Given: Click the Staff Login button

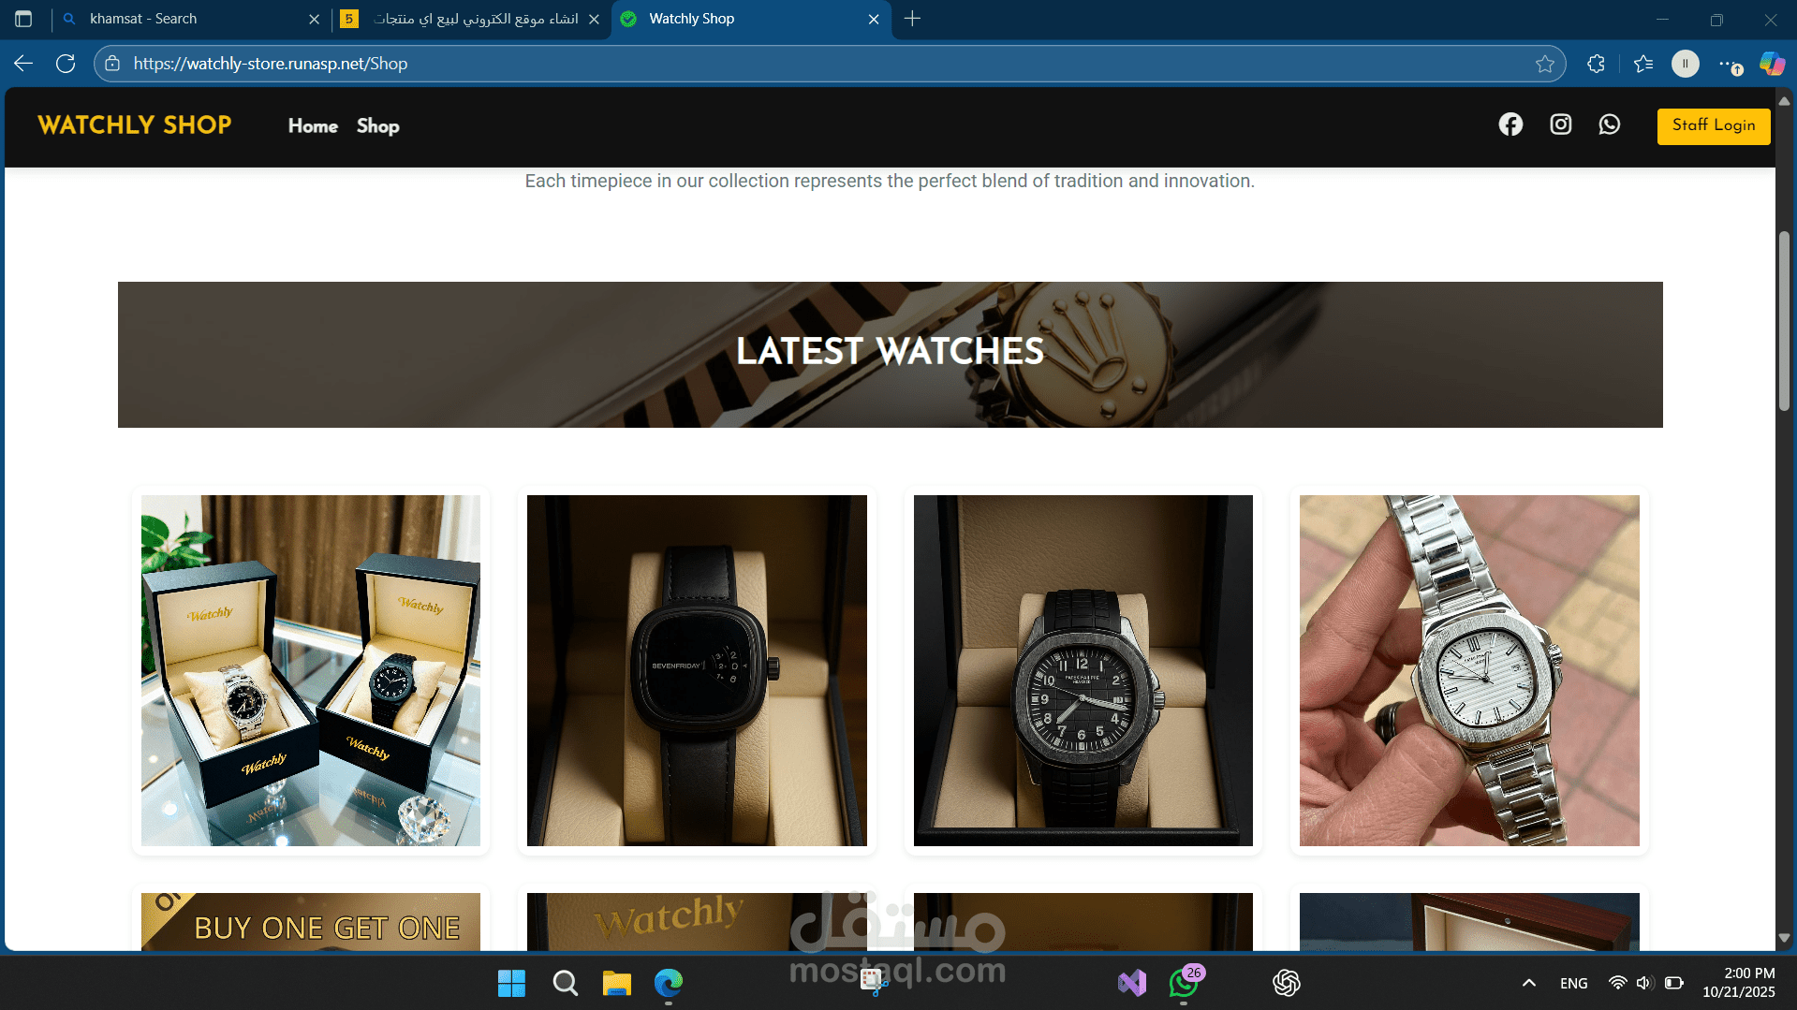Looking at the screenshot, I should (1714, 126).
